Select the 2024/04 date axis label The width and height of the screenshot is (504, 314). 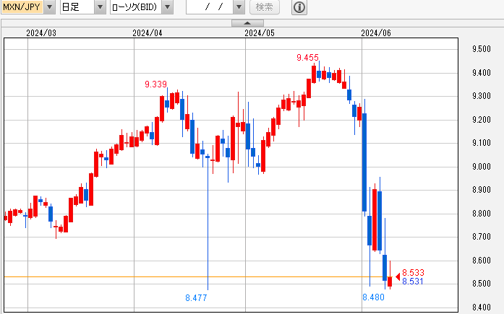click(148, 33)
